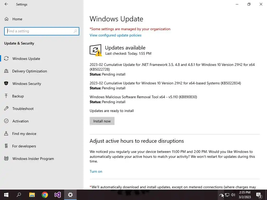The height and width of the screenshot is (200, 267).
Task: Show hidden system tray icons
Action: pyautogui.click(x=221, y=195)
